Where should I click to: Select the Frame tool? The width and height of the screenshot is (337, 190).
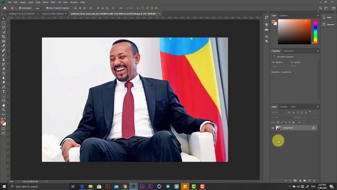[4, 41]
